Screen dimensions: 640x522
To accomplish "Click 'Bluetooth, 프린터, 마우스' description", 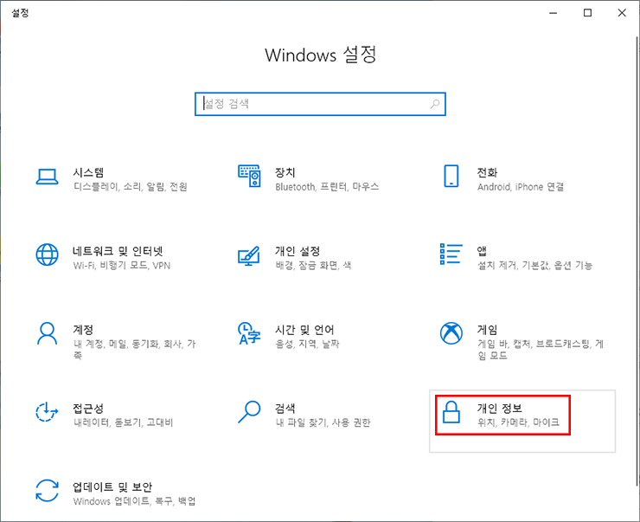I will point(327,187).
